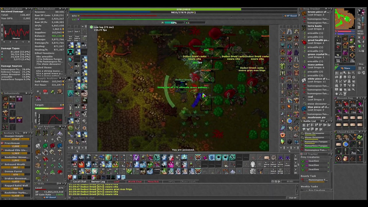Click the backpack equipment slot
The width and height of the screenshot is (368, 207).
click(352, 41)
